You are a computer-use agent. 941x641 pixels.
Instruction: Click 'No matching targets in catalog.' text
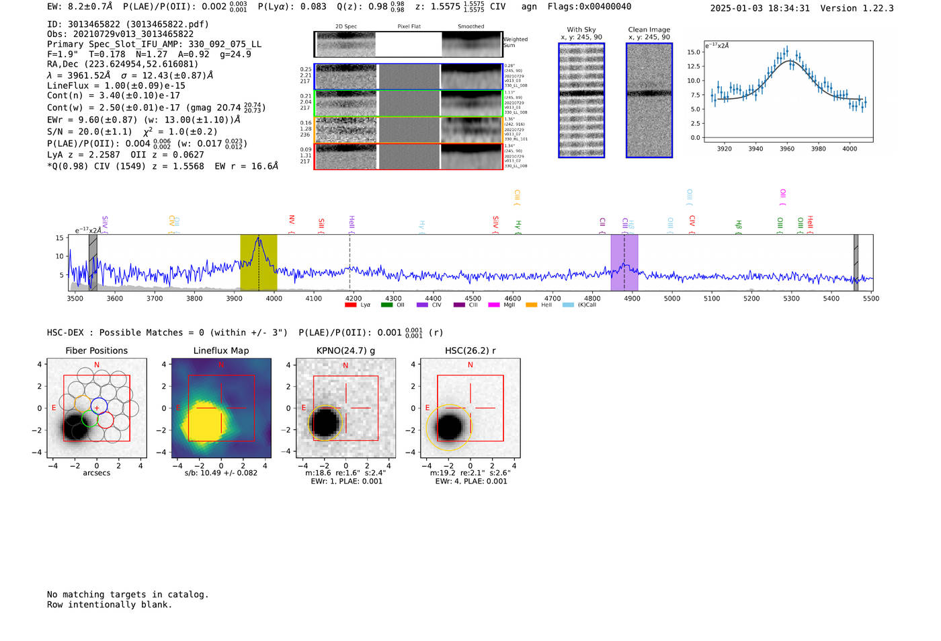[128, 595]
